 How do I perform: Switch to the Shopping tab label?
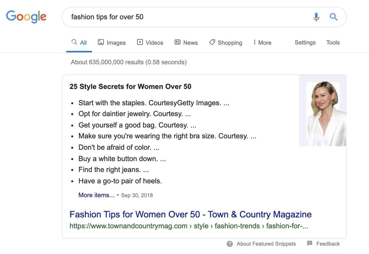[230, 43]
